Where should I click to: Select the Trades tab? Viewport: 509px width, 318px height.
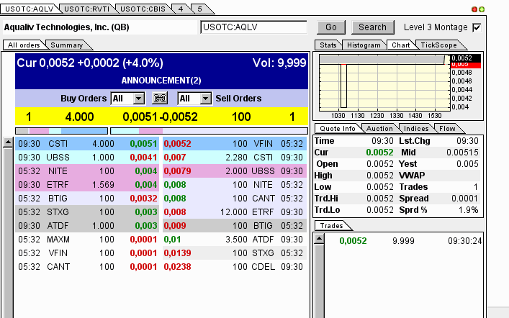tap(331, 225)
